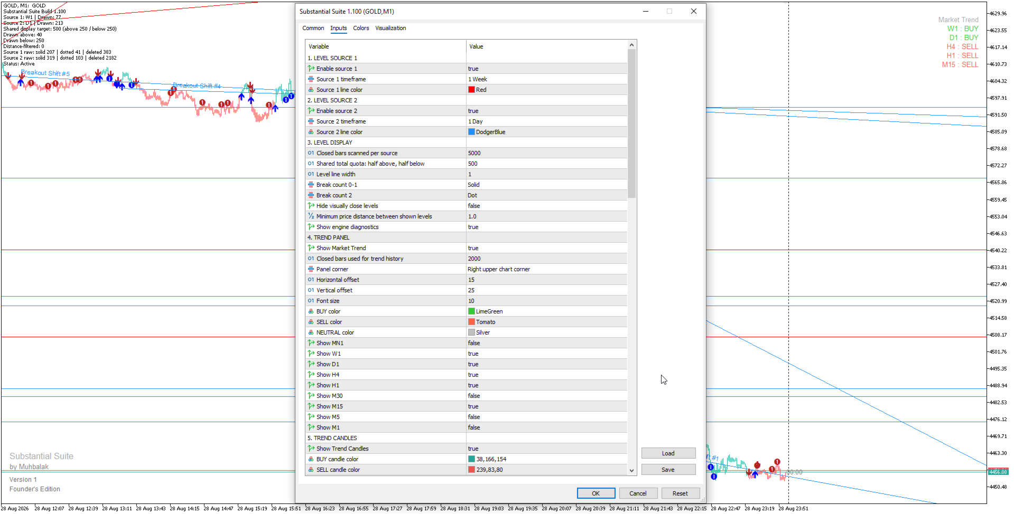Switch to the Common tab
Image resolution: width=1014 pixels, height=514 pixels.
tap(313, 28)
